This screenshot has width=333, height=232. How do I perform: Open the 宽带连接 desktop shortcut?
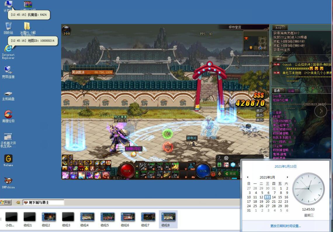[x=8, y=72]
